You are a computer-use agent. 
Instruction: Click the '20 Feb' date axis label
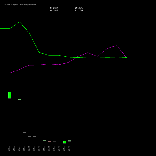click(x=59, y=149)
